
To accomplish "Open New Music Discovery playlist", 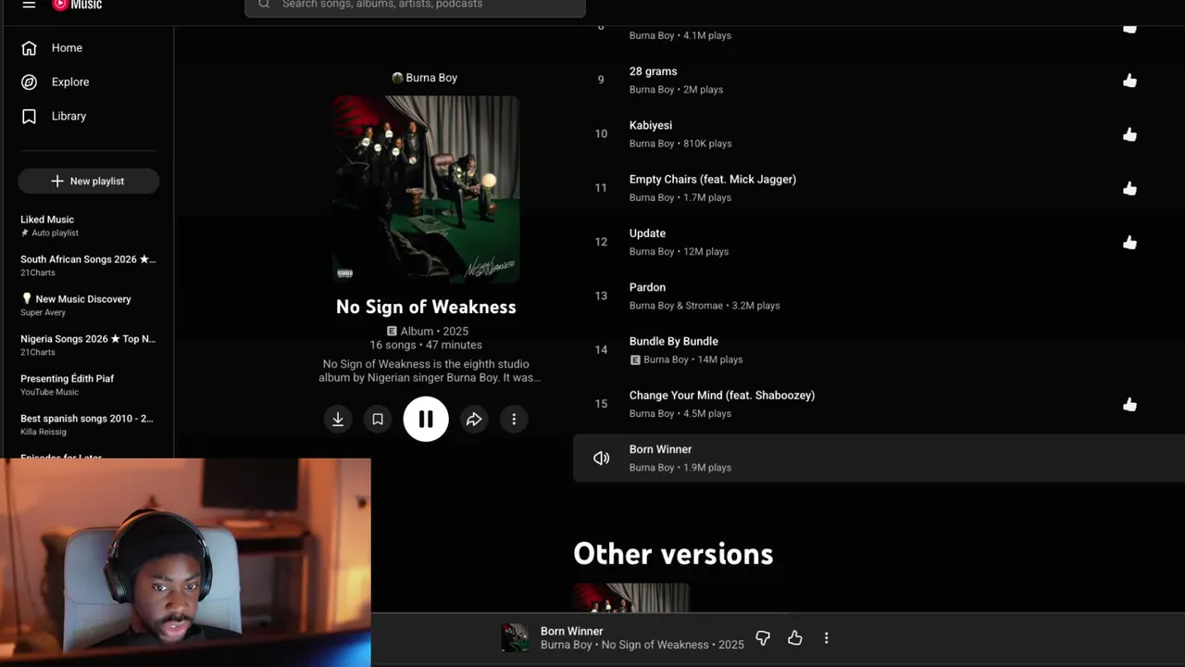I will (x=89, y=306).
